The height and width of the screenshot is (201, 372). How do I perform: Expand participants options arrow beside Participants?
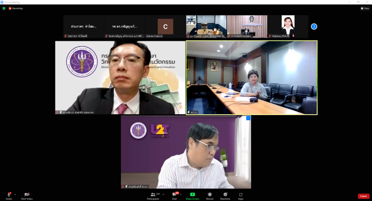coord(163,194)
